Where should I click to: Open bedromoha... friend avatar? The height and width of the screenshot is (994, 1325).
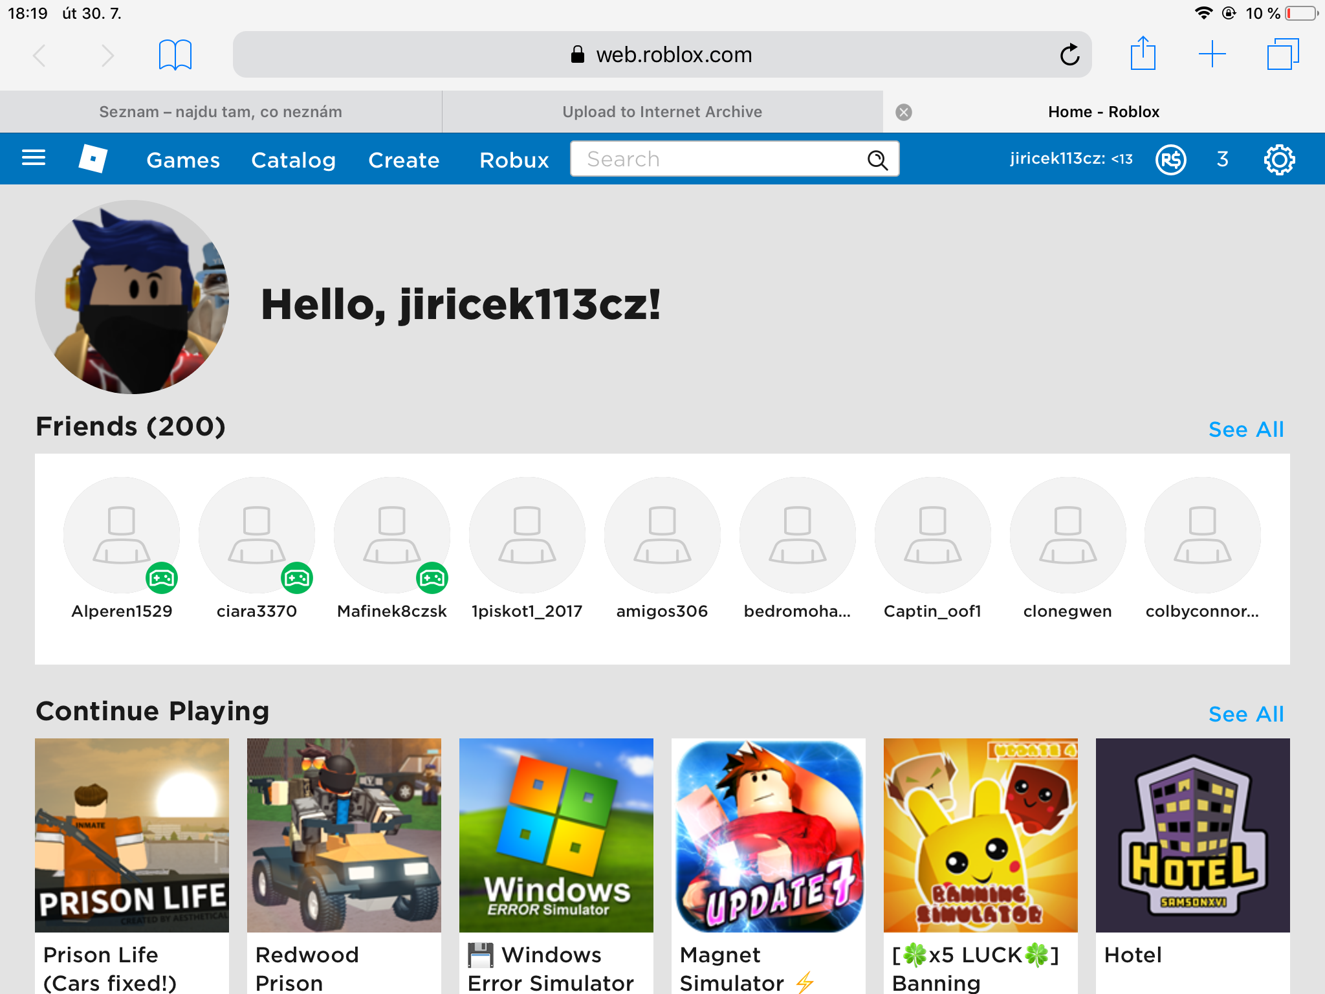point(798,535)
